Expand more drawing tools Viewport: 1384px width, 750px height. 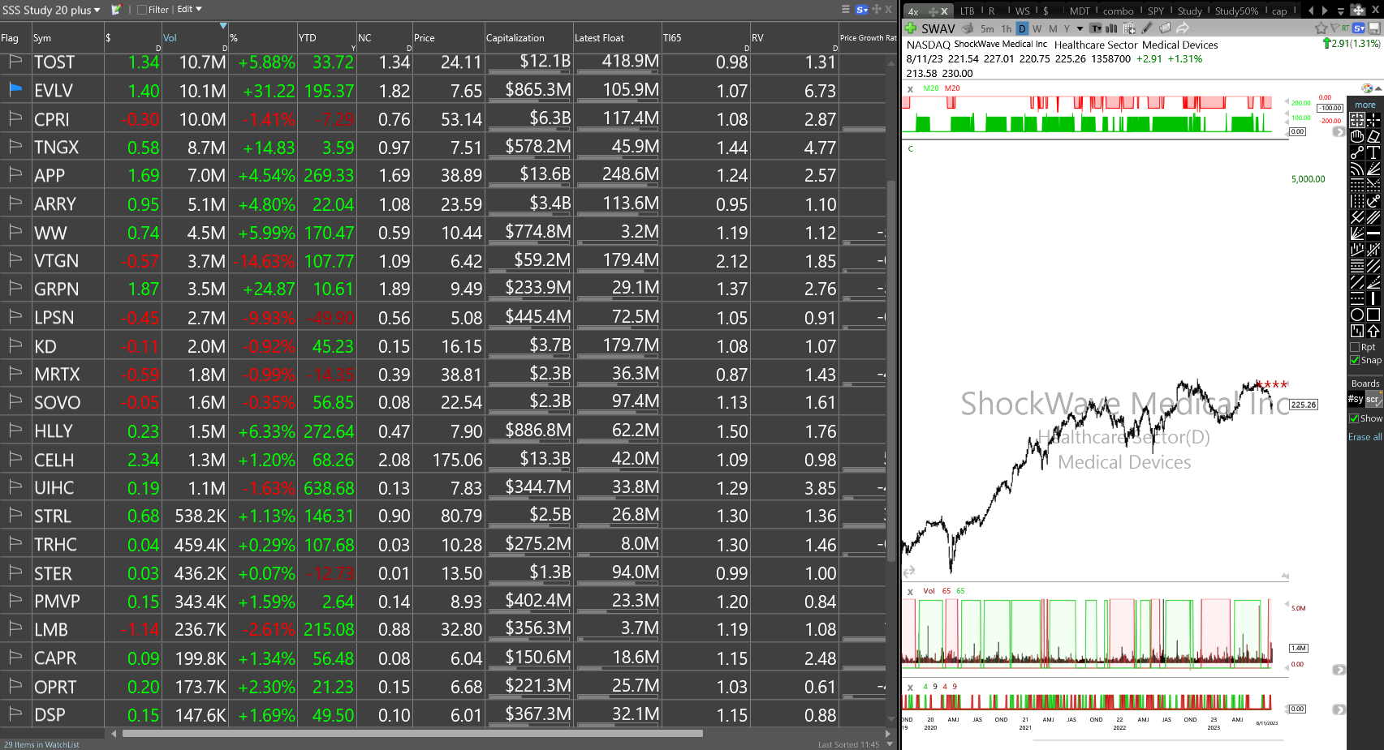(1365, 105)
